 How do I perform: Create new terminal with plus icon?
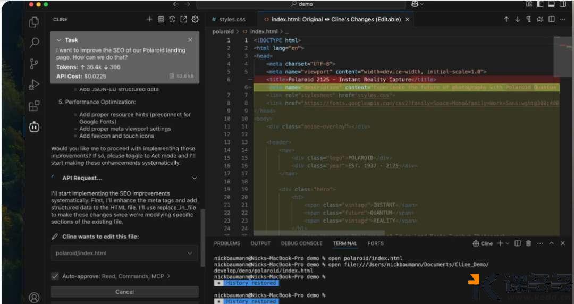click(500, 243)
